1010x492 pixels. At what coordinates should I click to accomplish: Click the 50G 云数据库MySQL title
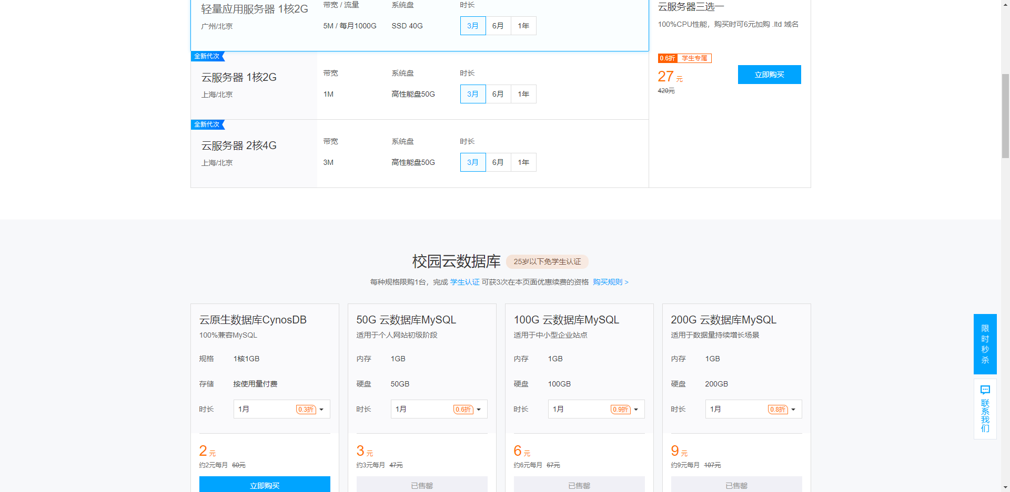pos(406,320)
